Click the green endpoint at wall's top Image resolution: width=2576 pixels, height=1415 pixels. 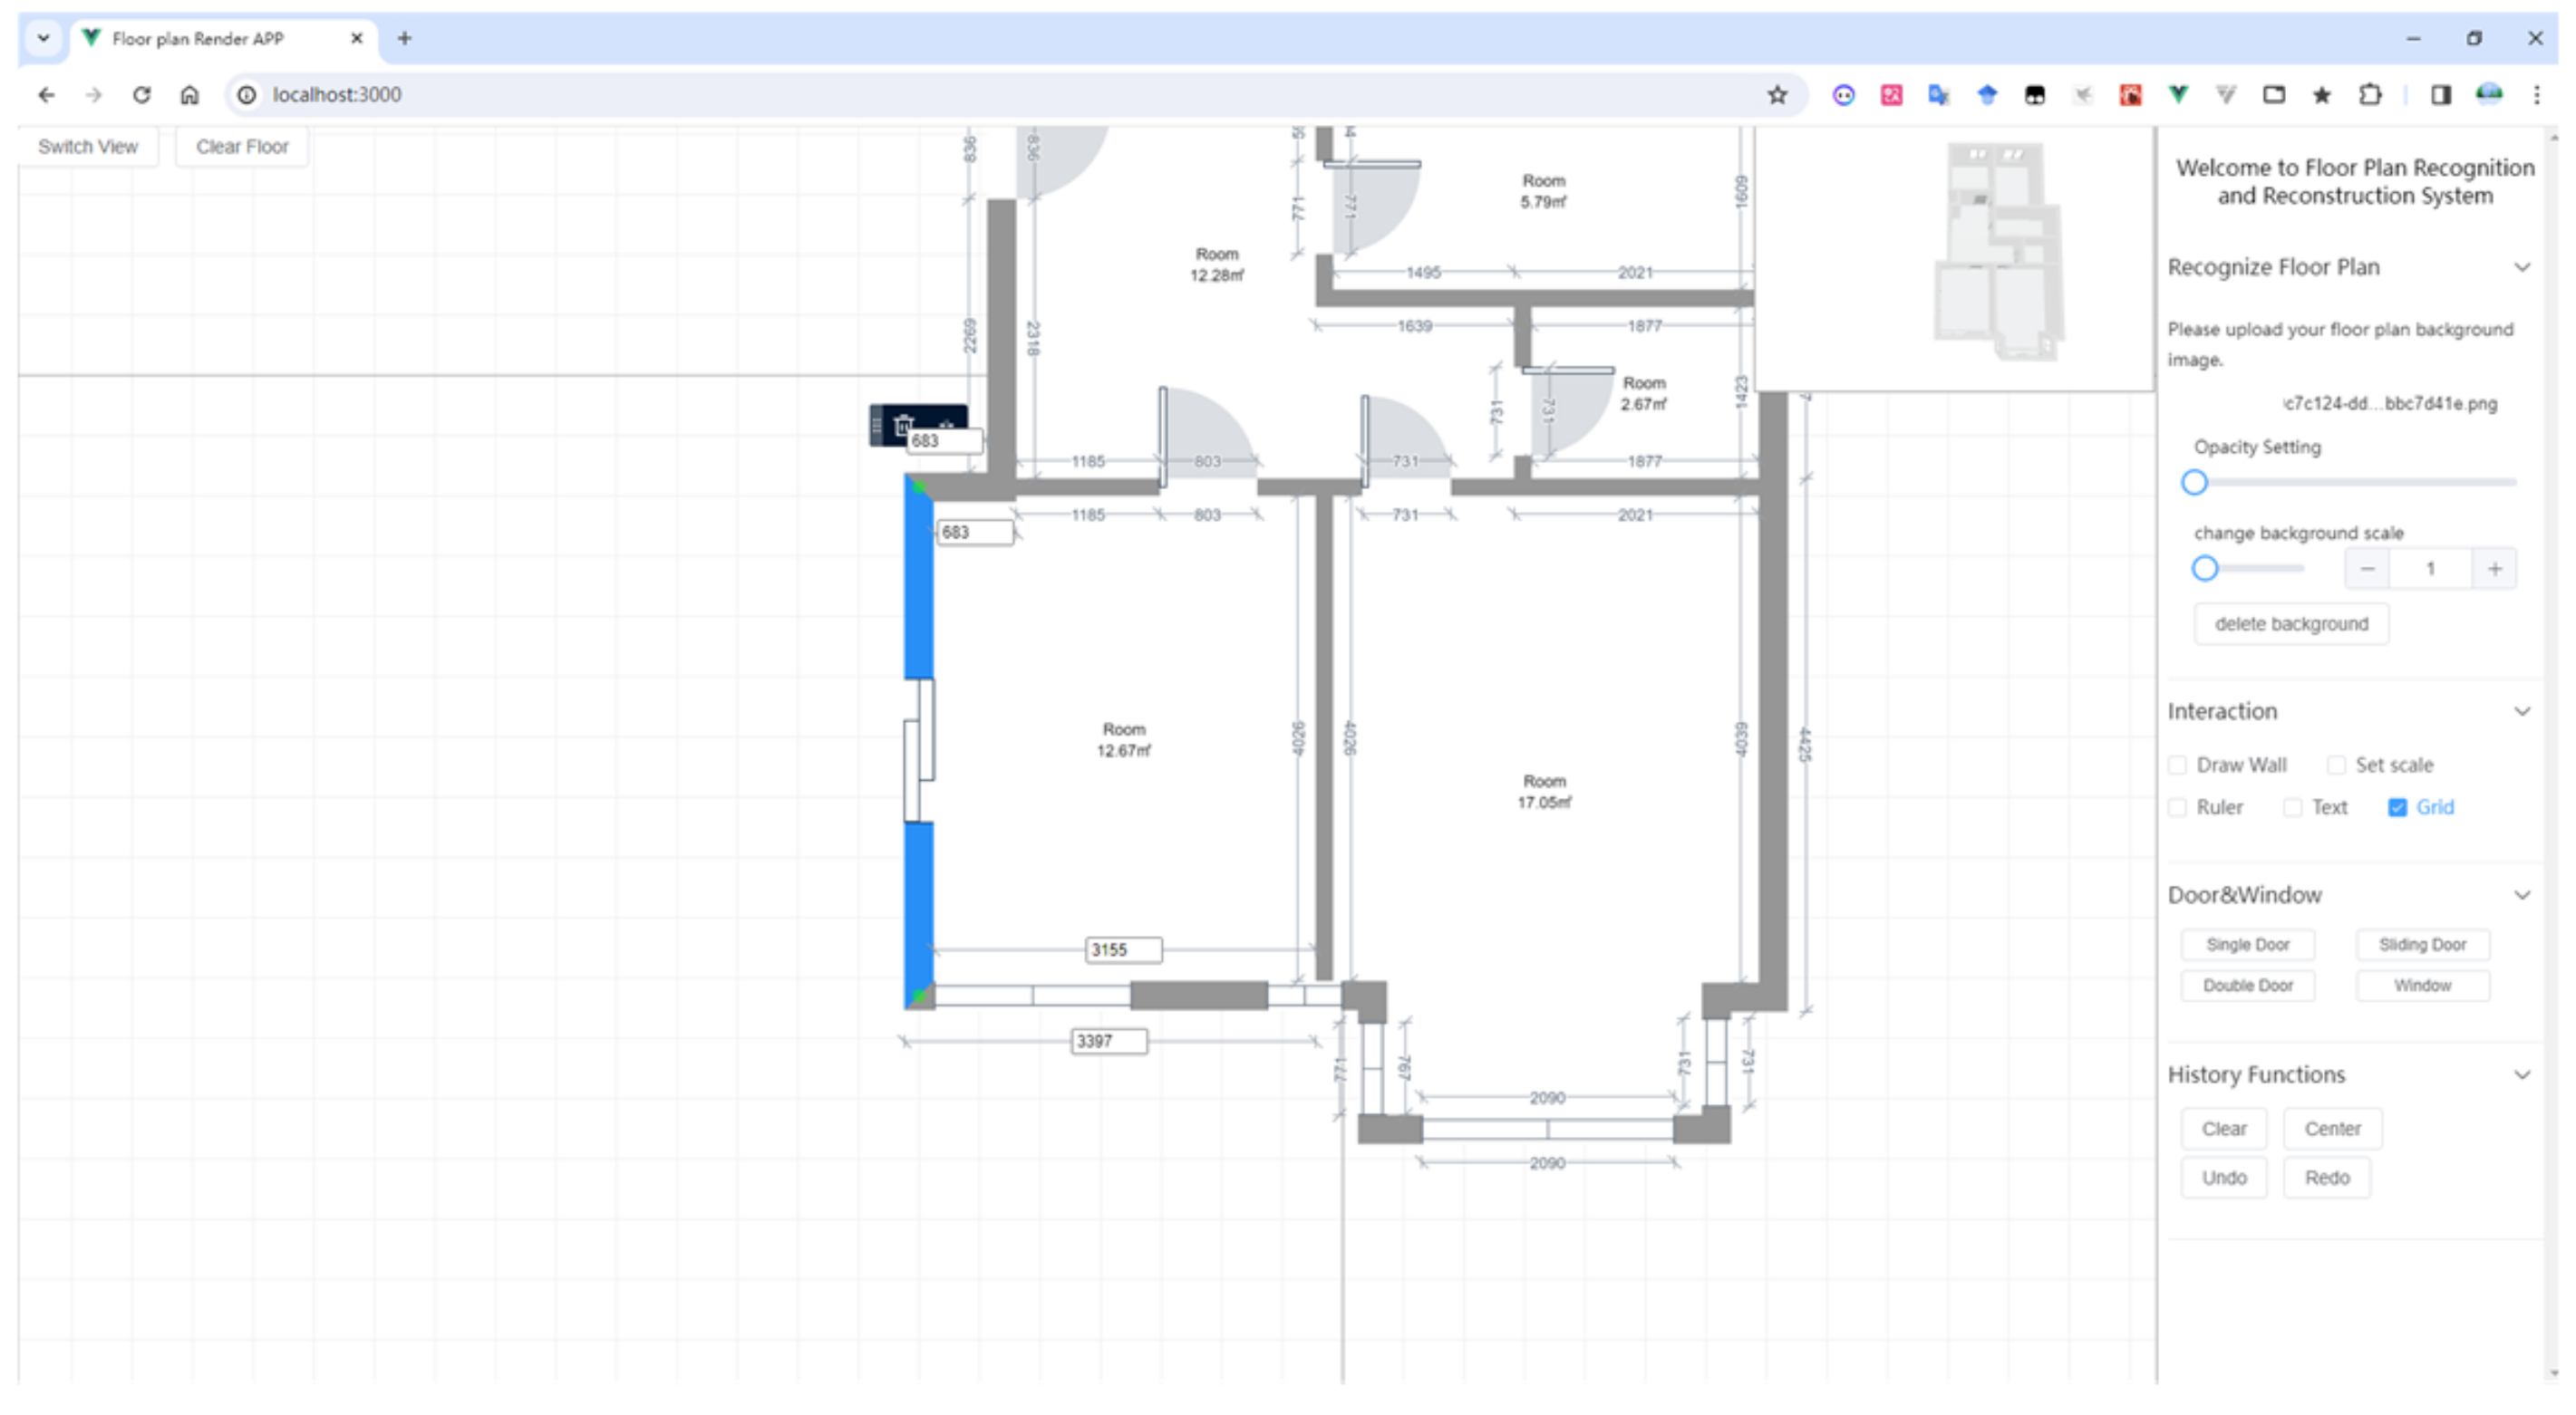click(919, 486)
